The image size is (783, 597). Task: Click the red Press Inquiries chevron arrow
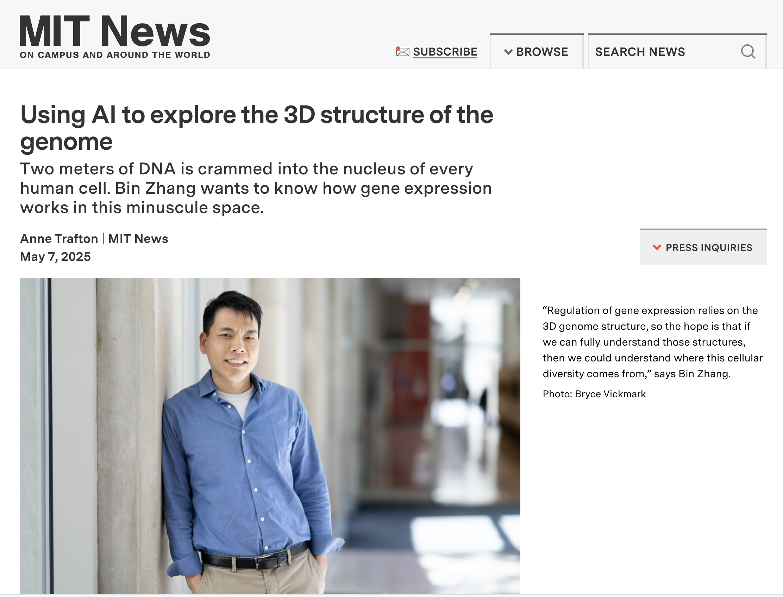[x=657, y=247]
